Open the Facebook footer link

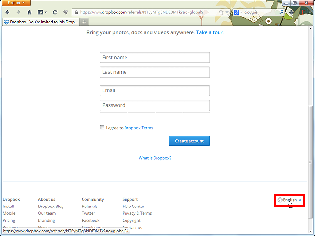tap(91, 221)
